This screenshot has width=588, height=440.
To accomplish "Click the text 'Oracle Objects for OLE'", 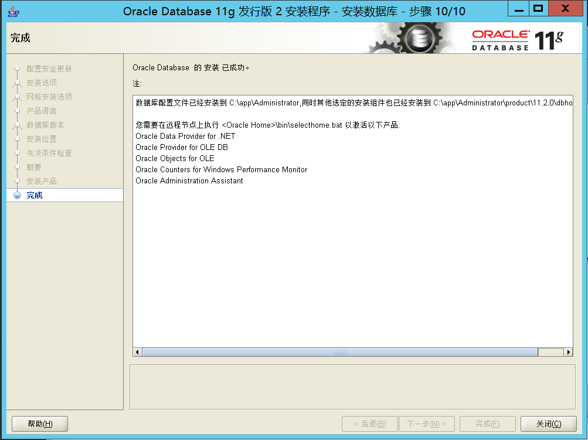I will 175,159.
